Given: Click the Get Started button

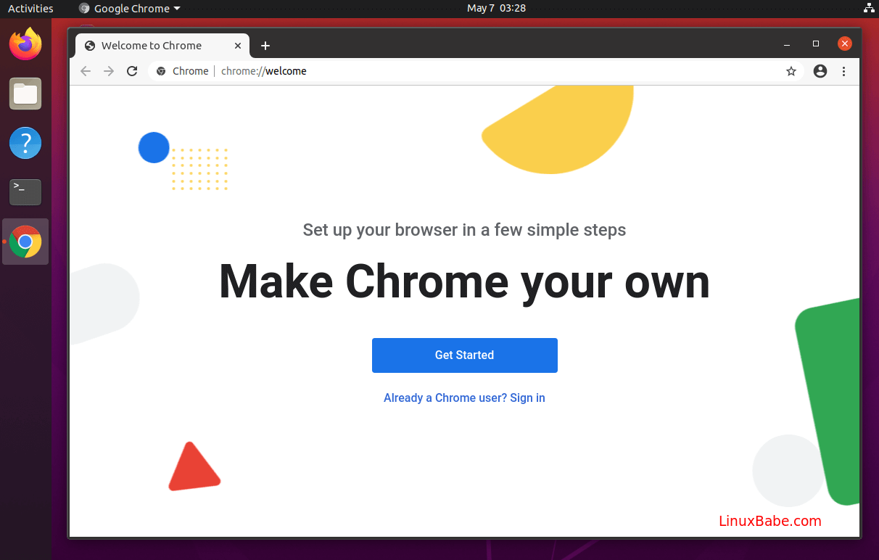Looking at the screenshot, I should [464, 355].
